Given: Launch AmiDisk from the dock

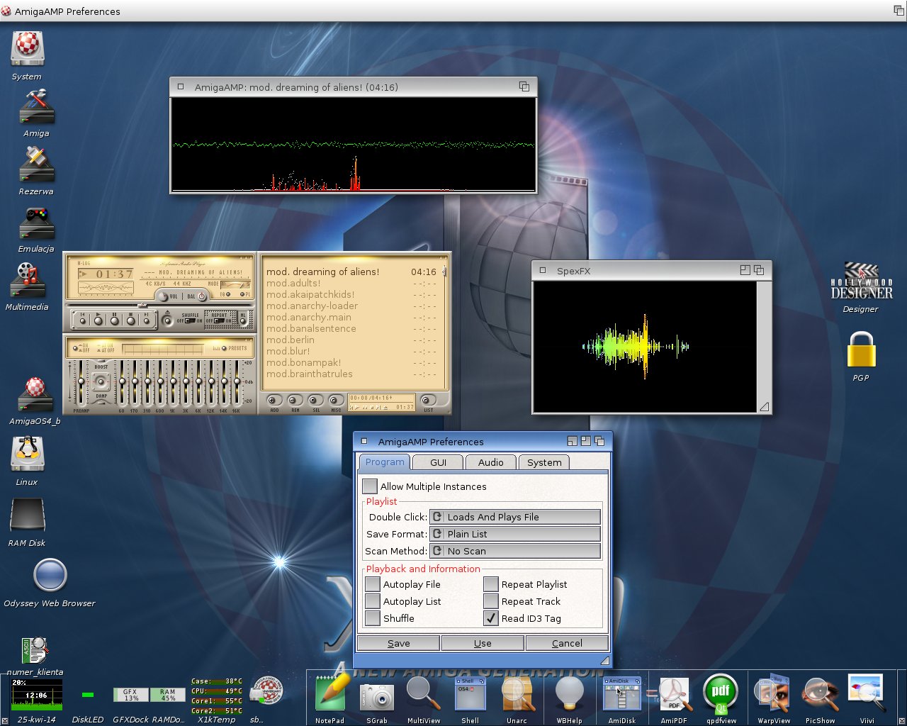Looking at the screenshot, I should [621, 694].
